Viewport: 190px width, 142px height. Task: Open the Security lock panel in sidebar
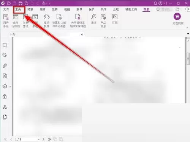(x=5, y=97)
